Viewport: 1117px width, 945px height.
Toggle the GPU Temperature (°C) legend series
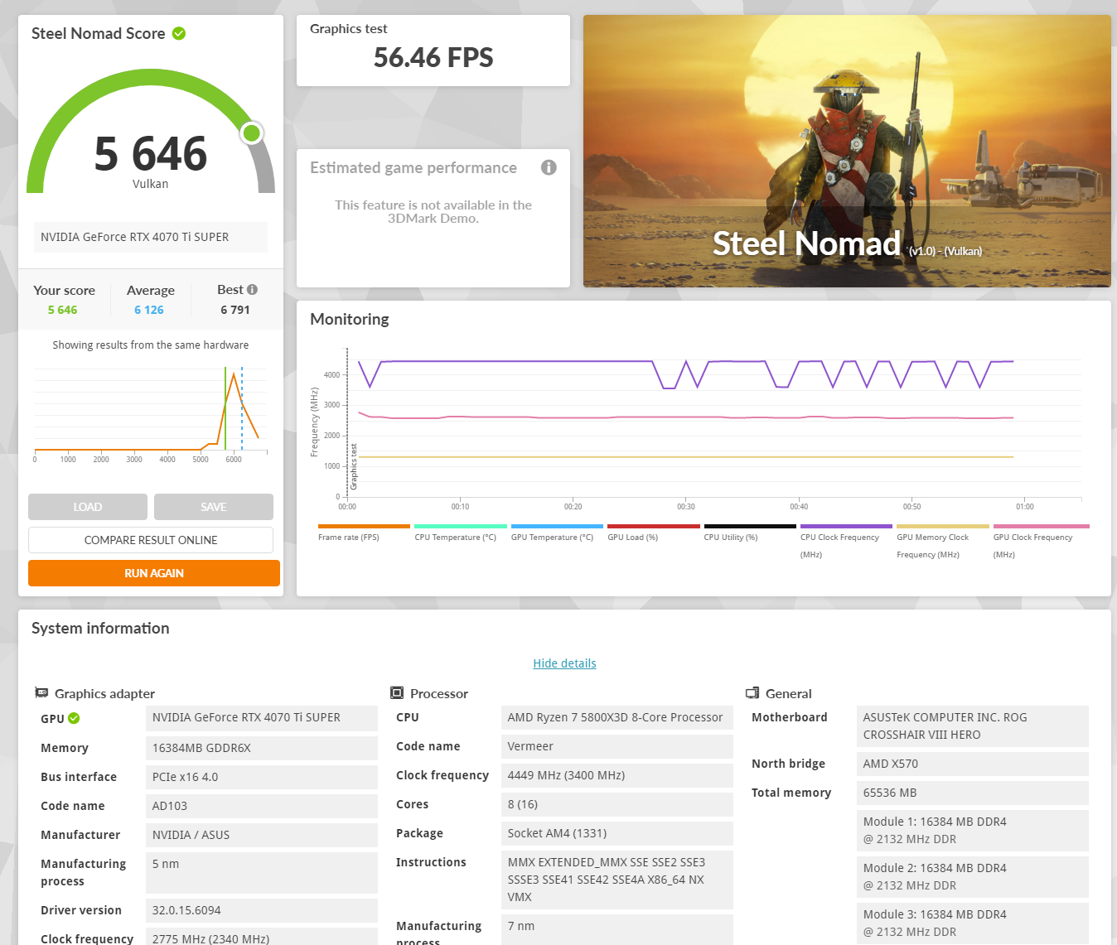(557, 532)
